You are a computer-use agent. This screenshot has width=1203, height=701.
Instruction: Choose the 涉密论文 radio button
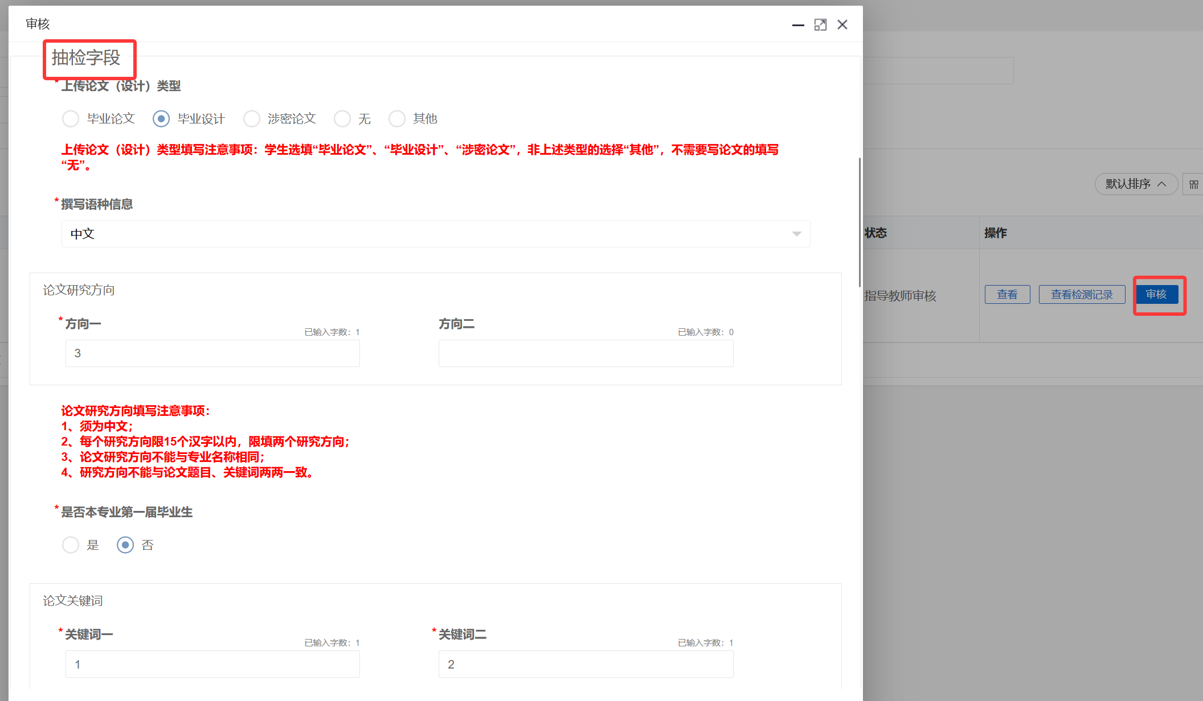[252, 119]
